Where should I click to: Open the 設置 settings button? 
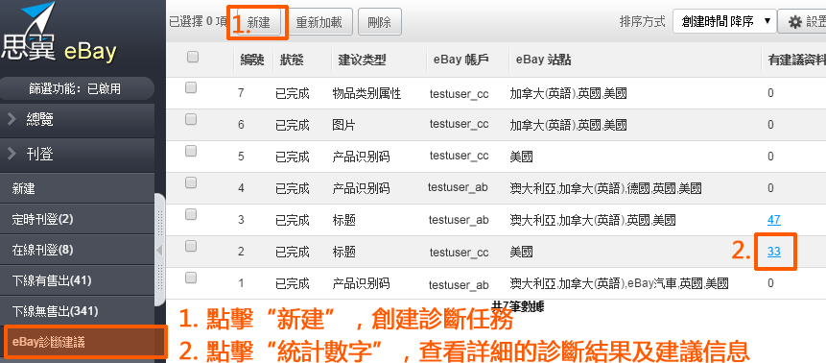tap(802, 22)
